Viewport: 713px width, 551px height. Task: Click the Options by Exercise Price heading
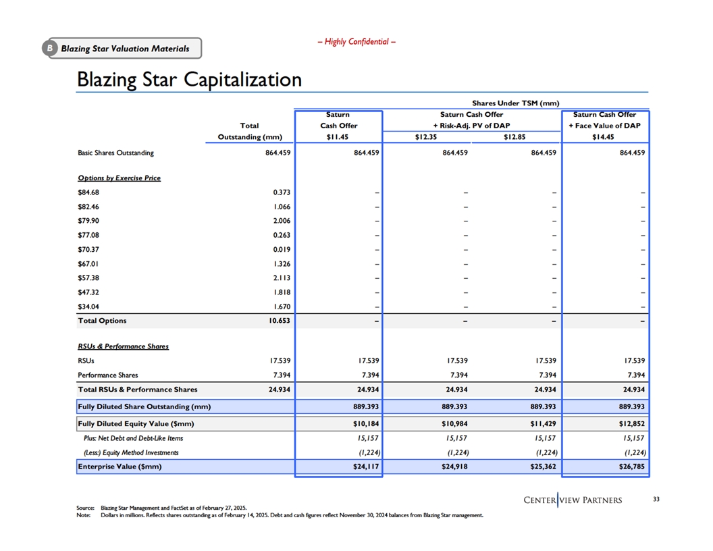tap(119, 178)
